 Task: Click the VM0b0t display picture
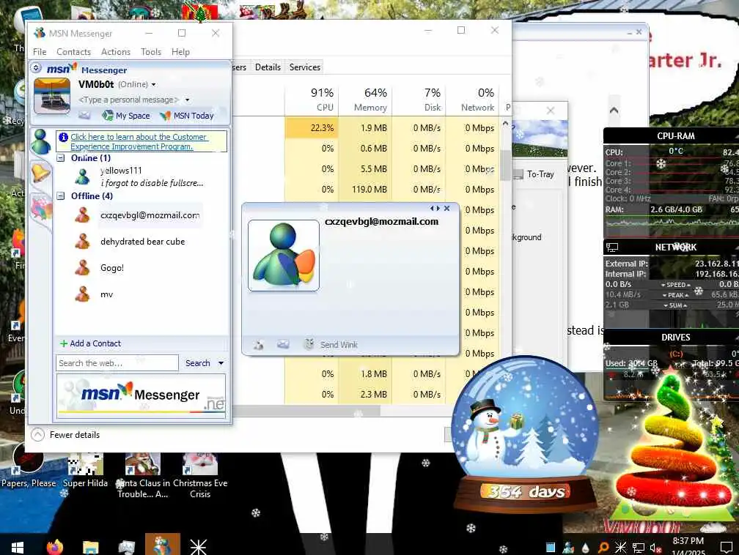(x=52, y=97)
